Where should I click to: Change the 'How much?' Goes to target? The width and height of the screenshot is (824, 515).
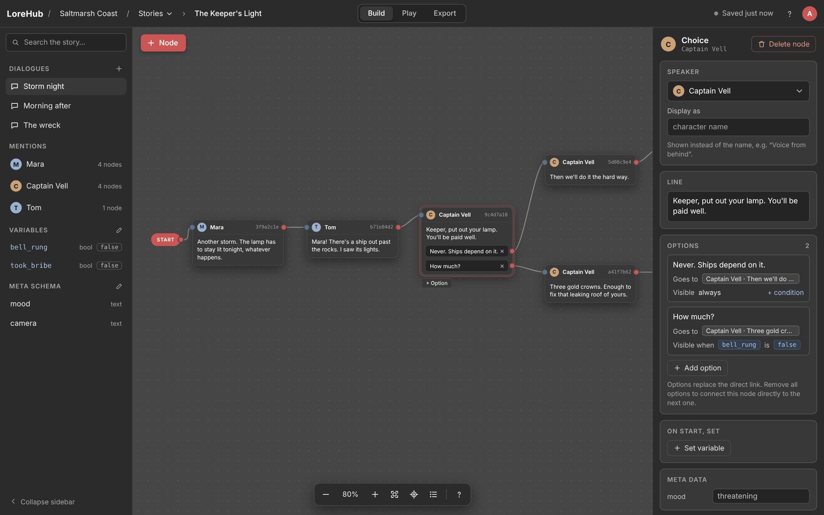[x=751, y=331]
